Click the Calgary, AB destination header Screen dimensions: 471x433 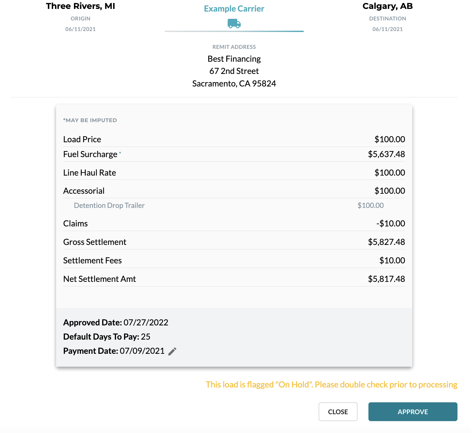387,6
